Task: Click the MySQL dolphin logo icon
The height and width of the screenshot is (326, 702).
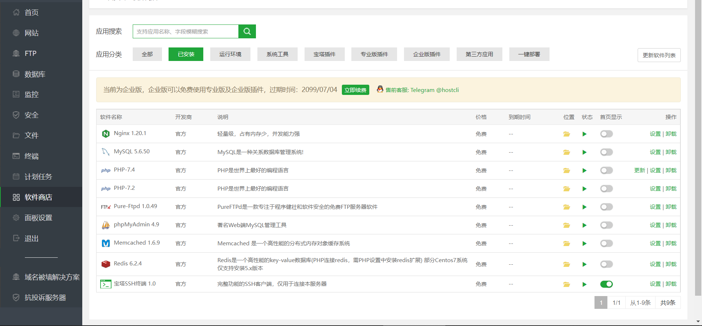Action: click(106, 152)
